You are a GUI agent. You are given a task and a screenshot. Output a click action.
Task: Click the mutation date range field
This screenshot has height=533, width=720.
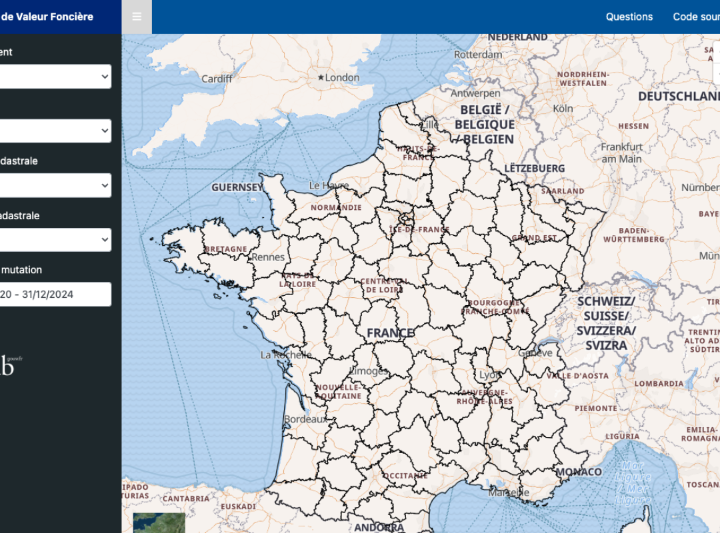tap(55, 294)
